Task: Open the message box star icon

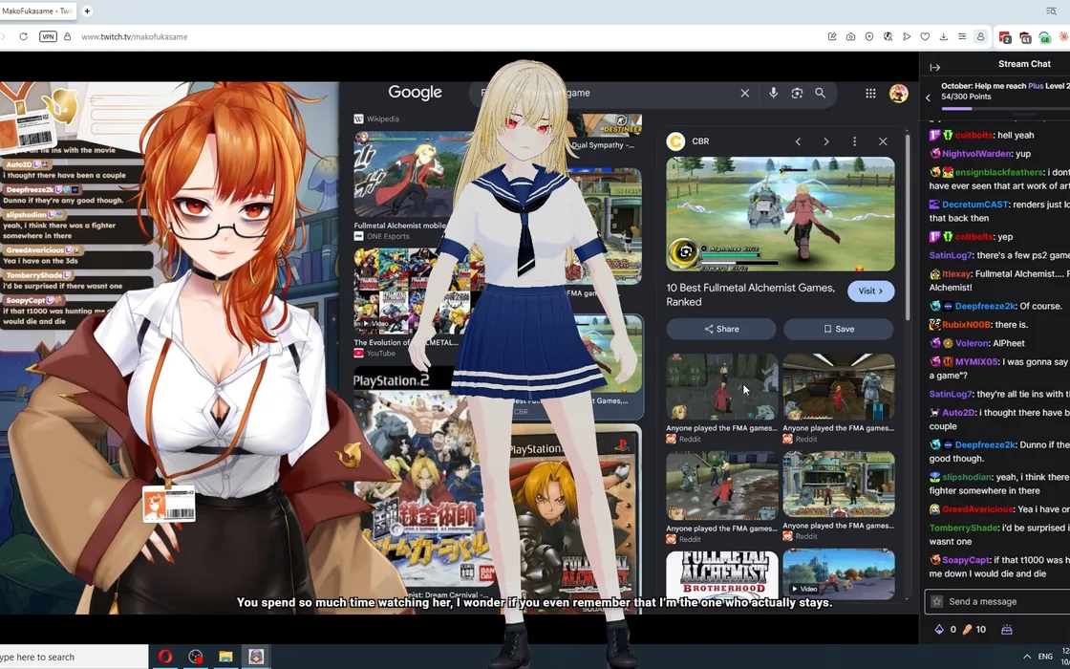Action: [937, 601]
